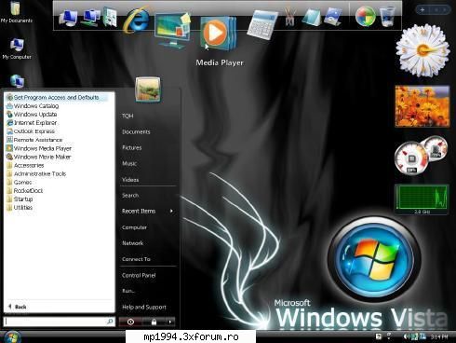Open Pictures from Start menu
This screenshot has width=456, height=343.
tap(132, 147)
